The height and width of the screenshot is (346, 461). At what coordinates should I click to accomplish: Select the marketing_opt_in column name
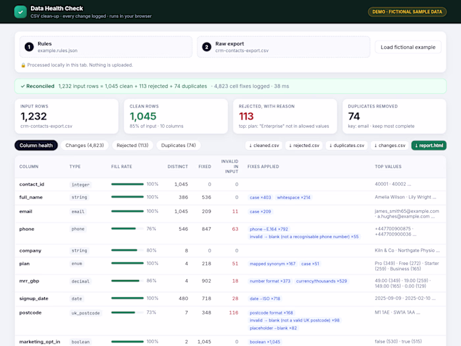[40, 341]
